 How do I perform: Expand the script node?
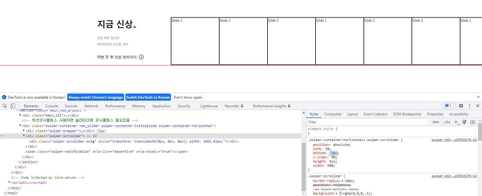pos(10,182)
